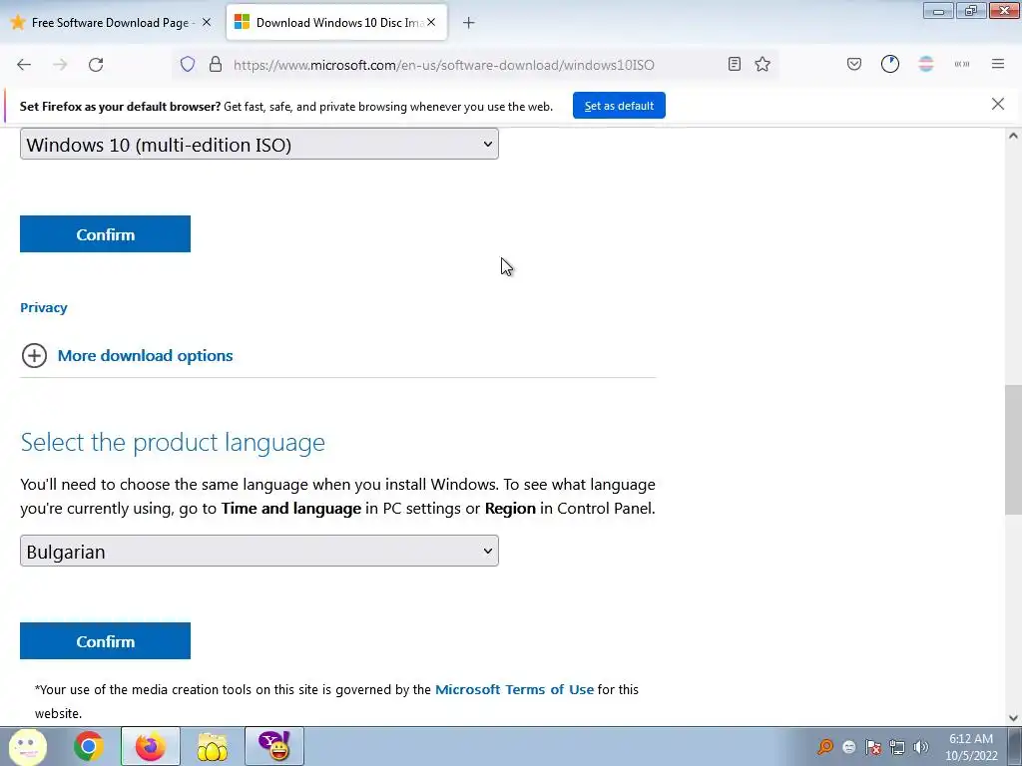Click the More download options link text
Screen dimensions: 1022x766
tap(146, 356)
